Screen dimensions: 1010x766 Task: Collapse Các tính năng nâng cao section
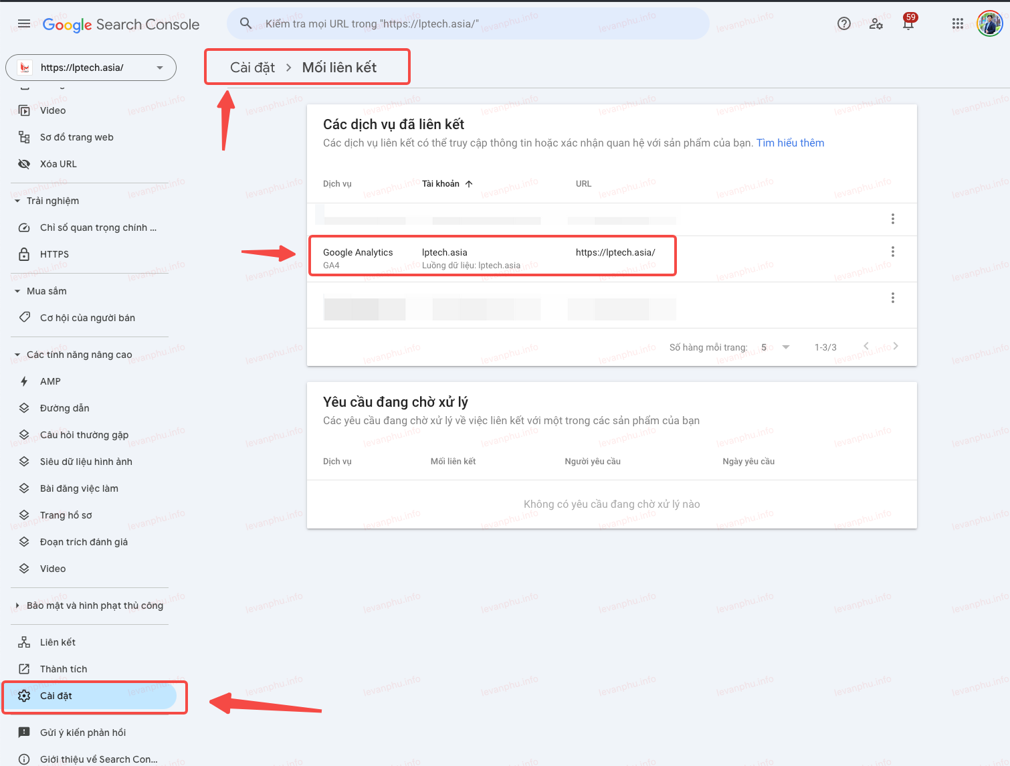[x=17, y=355]
